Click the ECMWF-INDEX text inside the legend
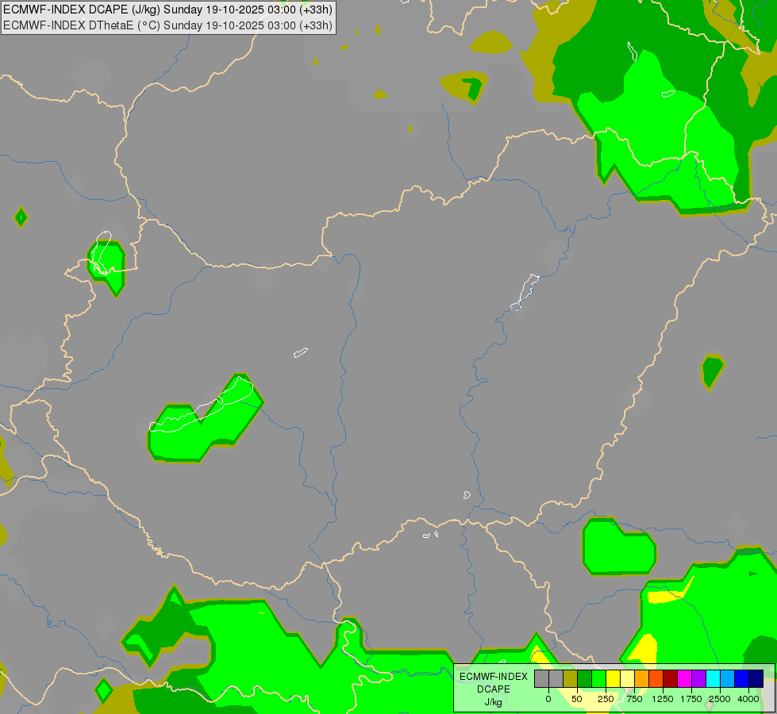 click(494, 677)
